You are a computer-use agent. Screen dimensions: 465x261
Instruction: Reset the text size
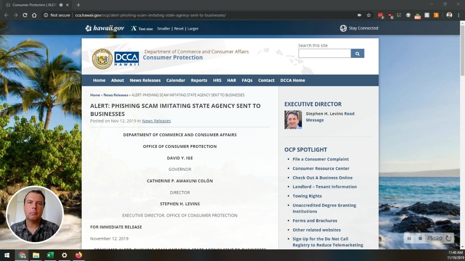click(x=179, y=29)
